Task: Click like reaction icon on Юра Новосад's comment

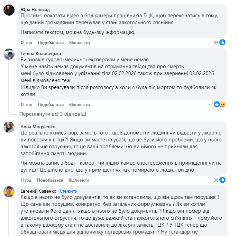Action: (222, 42)
